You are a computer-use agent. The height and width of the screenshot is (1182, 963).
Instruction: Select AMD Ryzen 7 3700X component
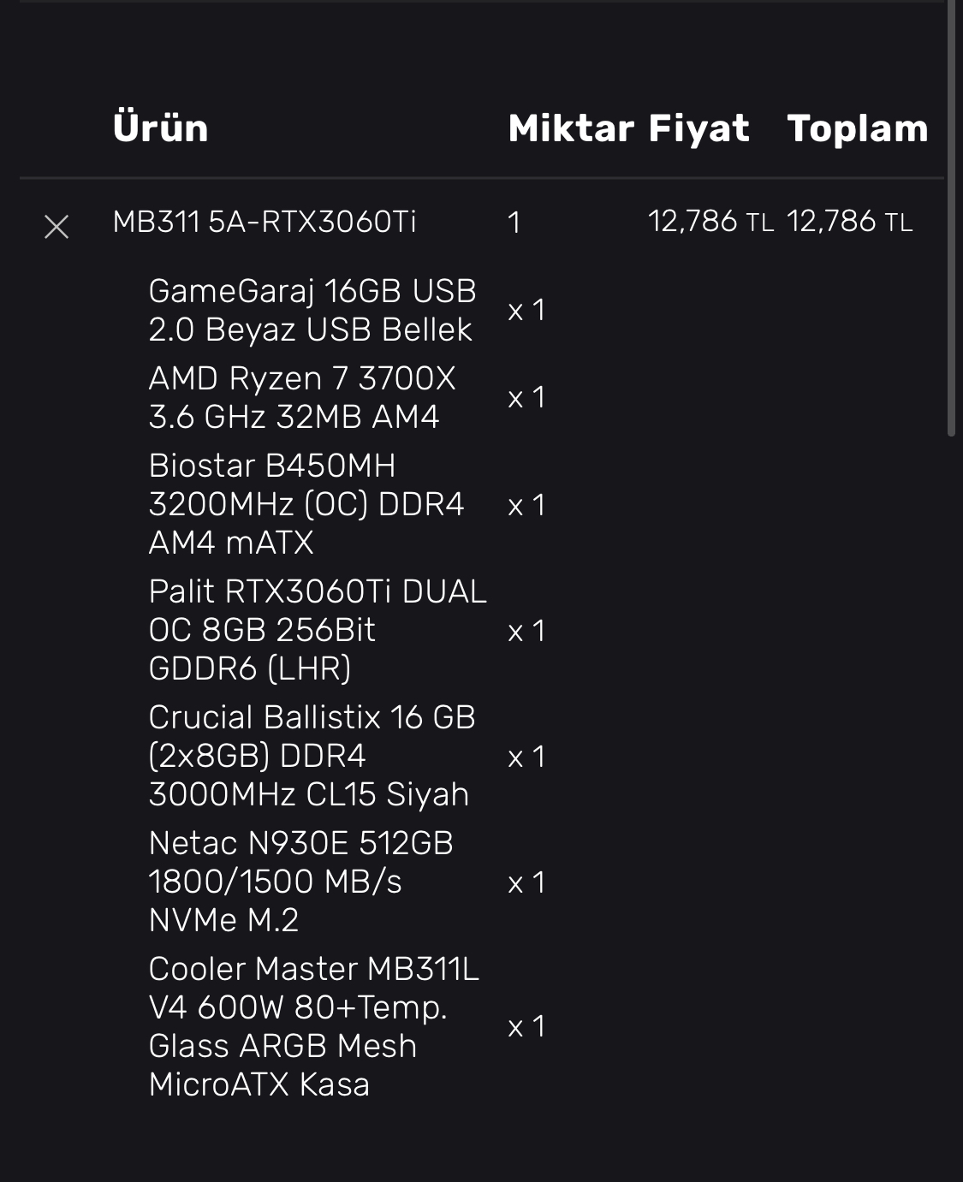click(302, 398)
